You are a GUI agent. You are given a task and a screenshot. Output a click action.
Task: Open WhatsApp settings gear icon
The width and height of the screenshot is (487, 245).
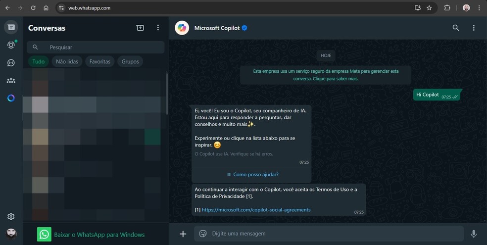(11, 216)
